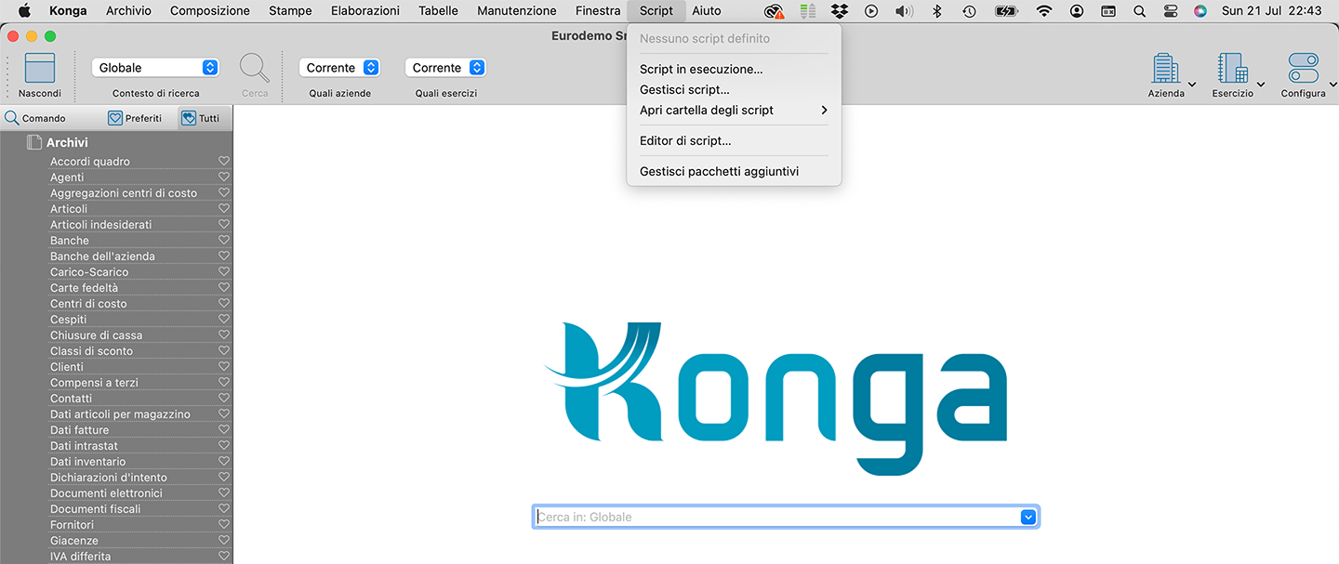The width and height of the screenshot is (1339, 564).
Task: Open the Globale search context dropdown
Action: pyautogui.click(x=154, y=68)
